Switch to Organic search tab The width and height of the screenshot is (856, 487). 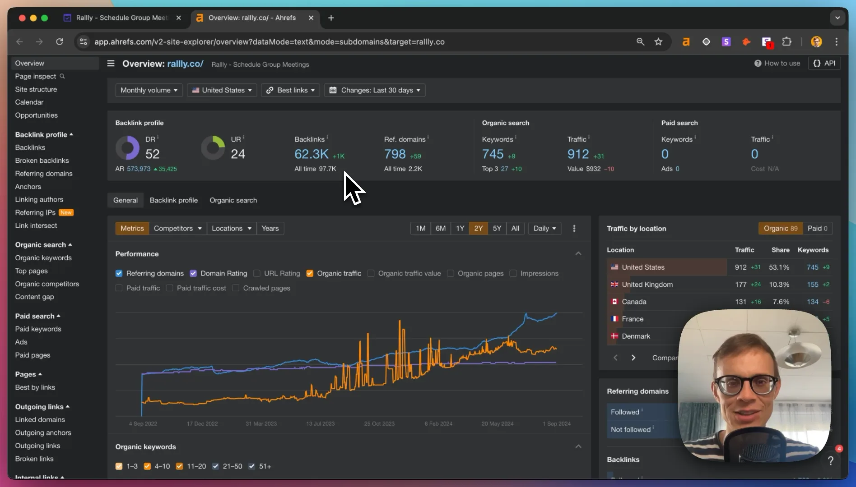233,200
